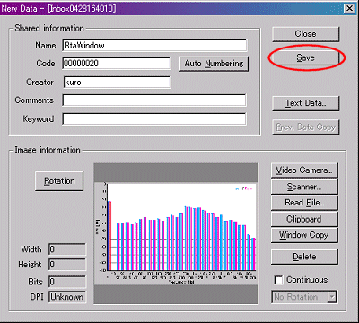Open the Text Data dialog
Image resolution: width=359 pixels, height=323 pixels.
coord(305,103)
